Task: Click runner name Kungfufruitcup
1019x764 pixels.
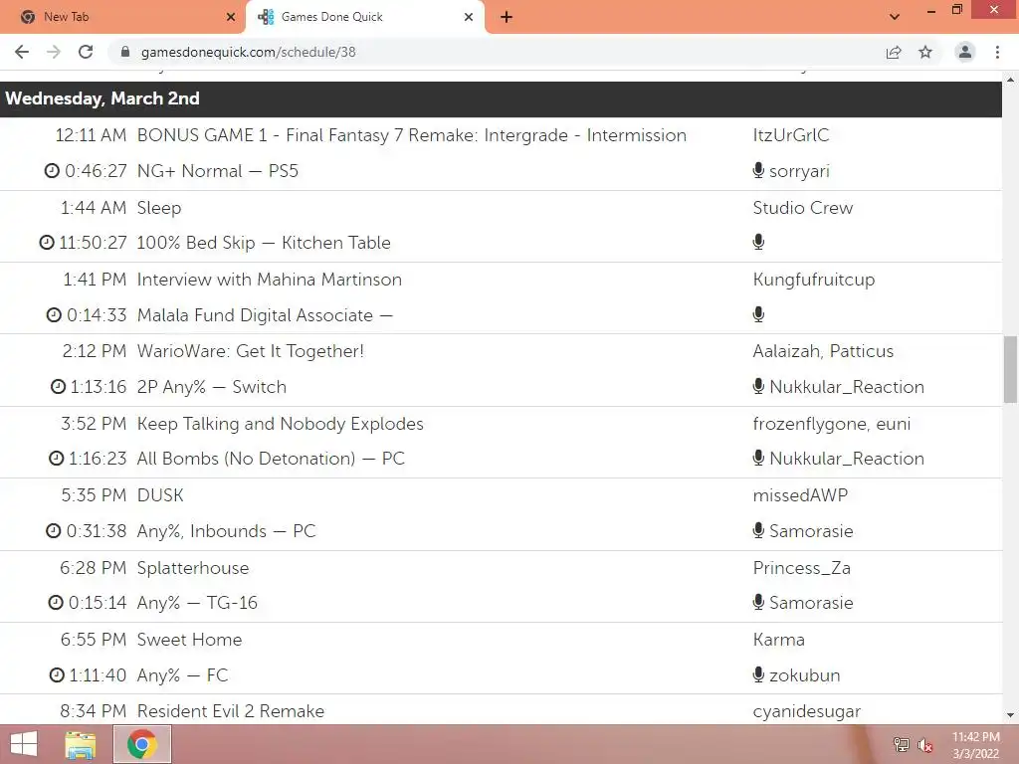Action: (814, 280)
